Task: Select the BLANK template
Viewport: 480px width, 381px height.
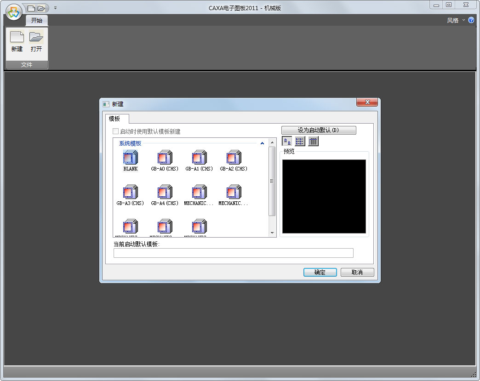Action: click(131, 161)
